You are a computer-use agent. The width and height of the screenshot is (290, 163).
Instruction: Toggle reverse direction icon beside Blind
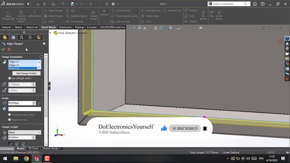[4, 132]
